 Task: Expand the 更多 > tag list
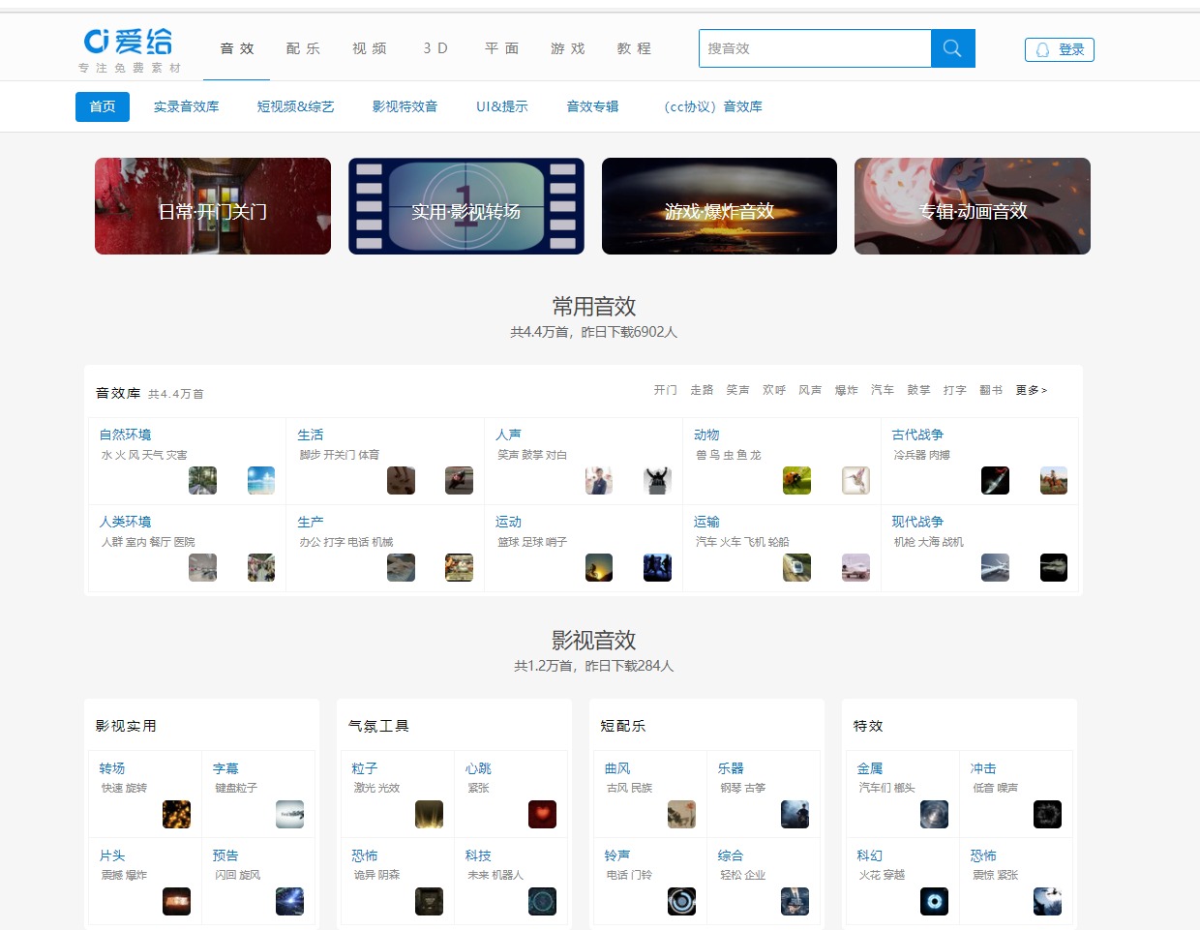(x=1031, y=390)
